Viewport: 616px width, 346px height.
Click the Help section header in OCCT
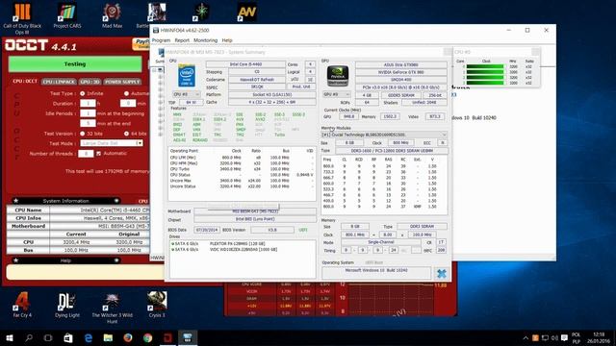(66, 260)
